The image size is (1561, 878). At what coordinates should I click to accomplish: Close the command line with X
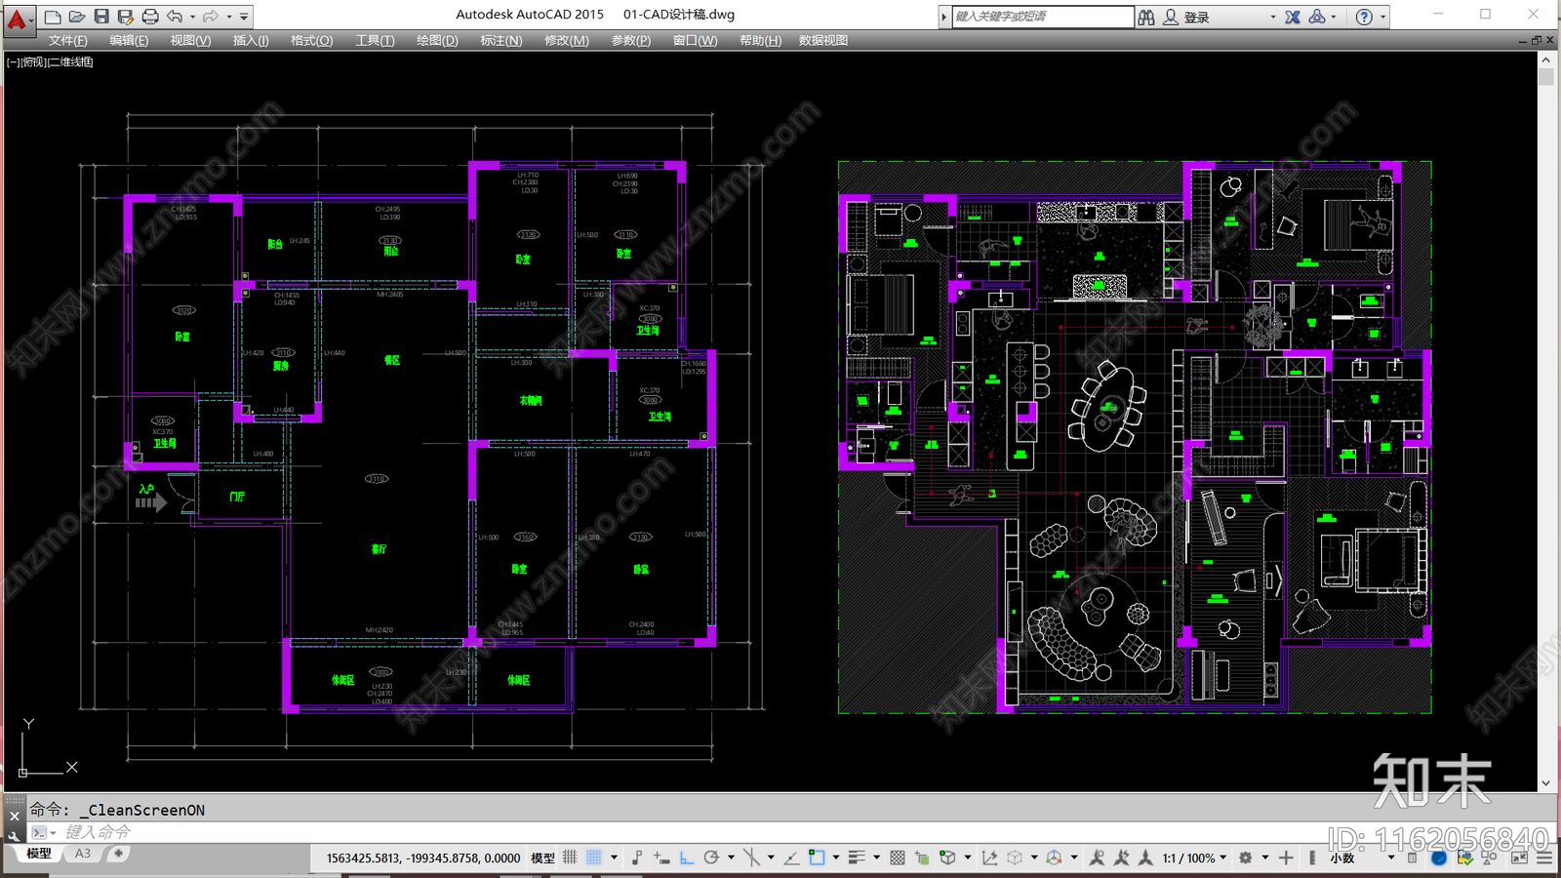click(x=14, y=816)
